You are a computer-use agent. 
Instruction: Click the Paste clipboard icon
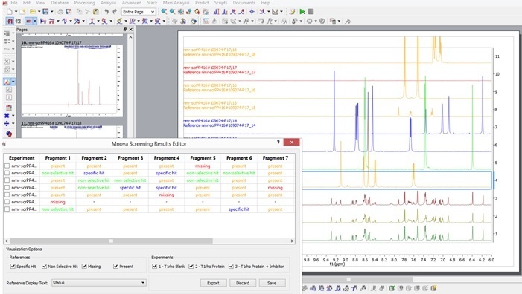point(95,12)
